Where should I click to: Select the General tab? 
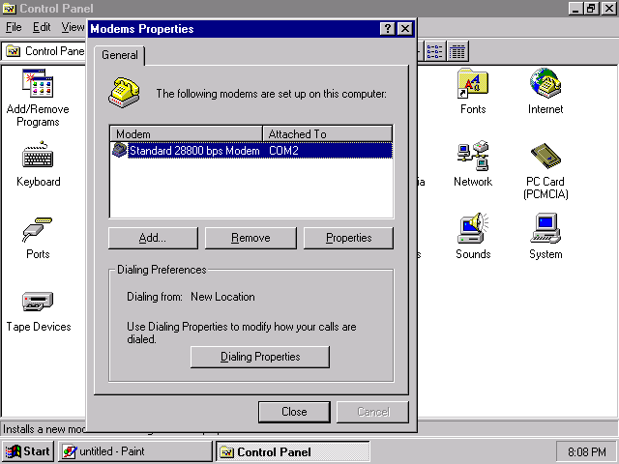(120, 55)
